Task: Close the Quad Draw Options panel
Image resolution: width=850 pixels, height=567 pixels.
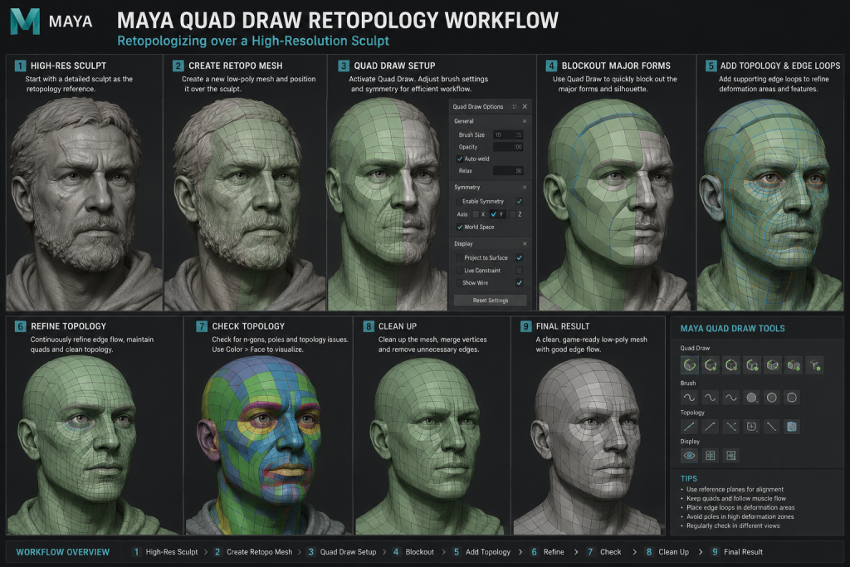Action: pos(525,106)
